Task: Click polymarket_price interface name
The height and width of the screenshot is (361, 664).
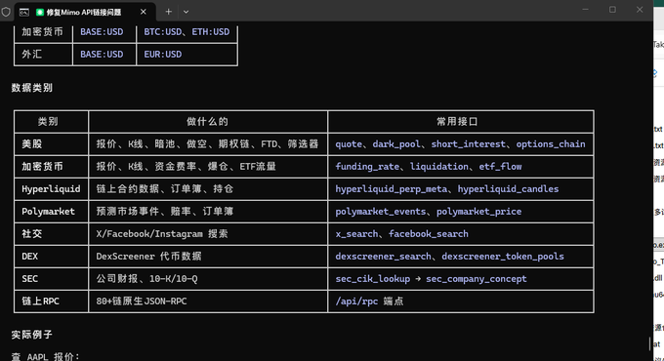Action: pos(478,212)
